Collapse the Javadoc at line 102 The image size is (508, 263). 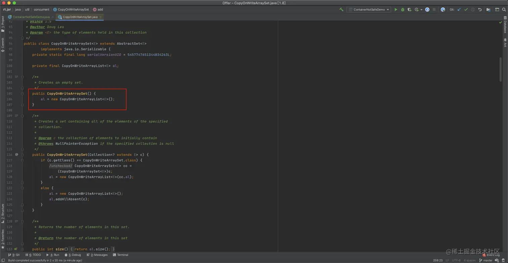(x=22, y=77)
